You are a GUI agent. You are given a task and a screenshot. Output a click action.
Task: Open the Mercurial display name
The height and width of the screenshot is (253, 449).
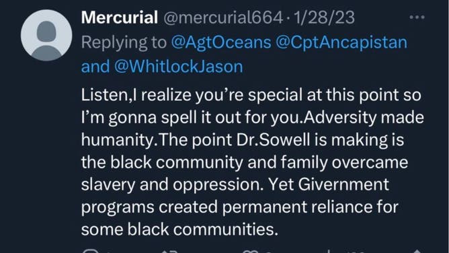pyautogui.click(x=120, y=17)
